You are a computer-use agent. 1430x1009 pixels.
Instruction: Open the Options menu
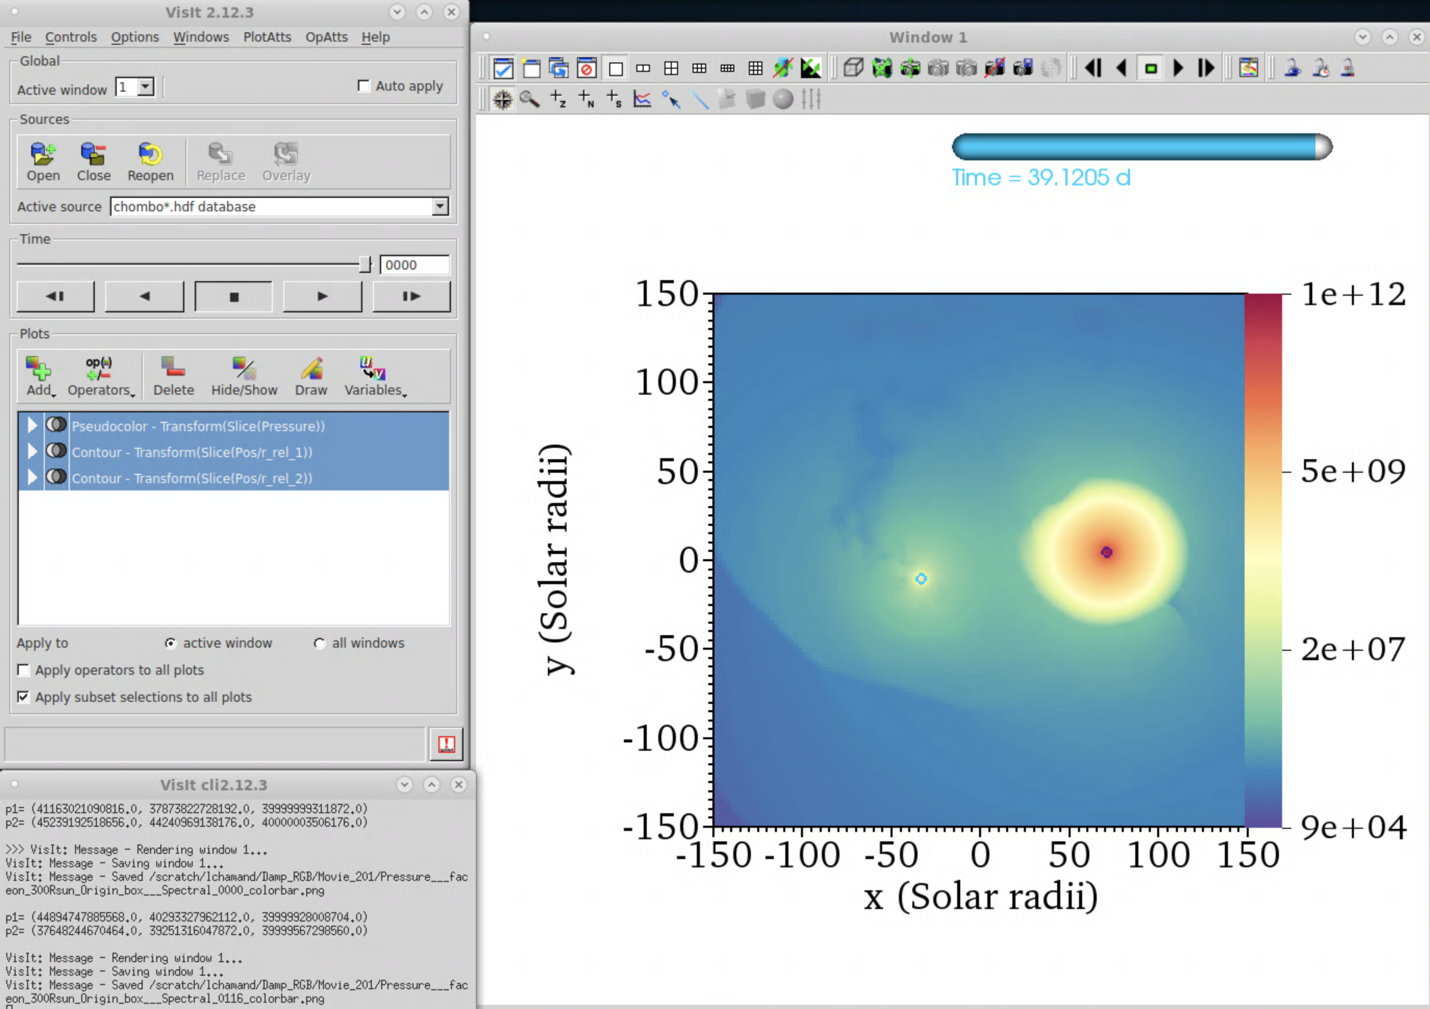pyautogui.click(x=134, y=37)
